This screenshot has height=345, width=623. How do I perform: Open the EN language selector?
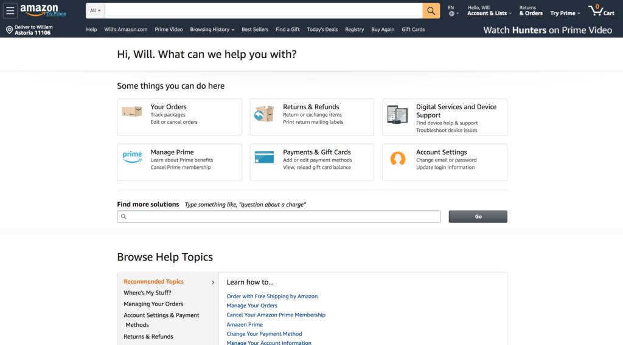(453, 11)
